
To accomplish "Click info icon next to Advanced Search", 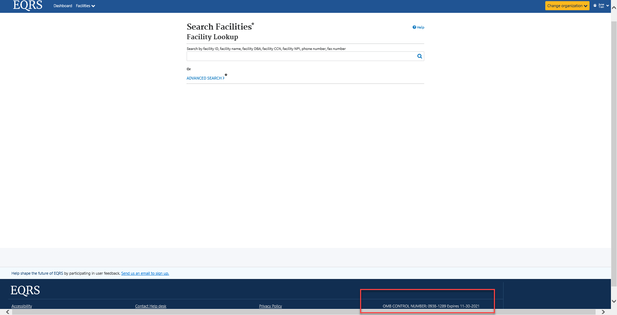I will [226, 75].
